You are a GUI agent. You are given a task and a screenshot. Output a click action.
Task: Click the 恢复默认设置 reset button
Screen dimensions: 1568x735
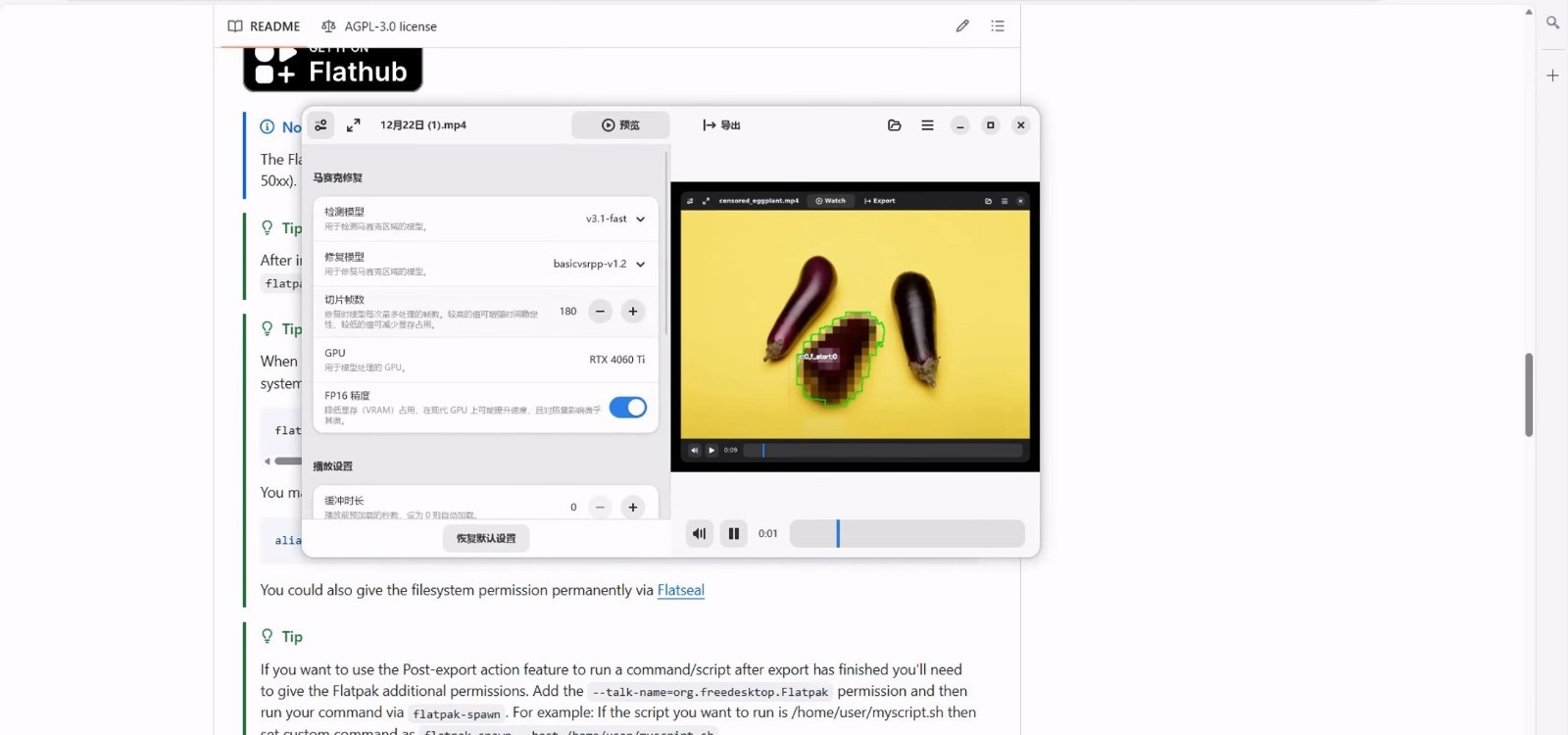click(x=486, y=538)
